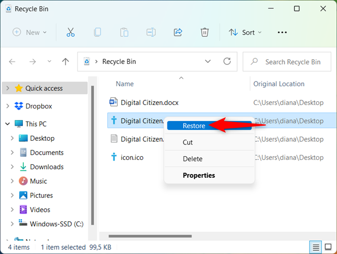
Task: Expand the Dropbox tree node
Action: 7,106
